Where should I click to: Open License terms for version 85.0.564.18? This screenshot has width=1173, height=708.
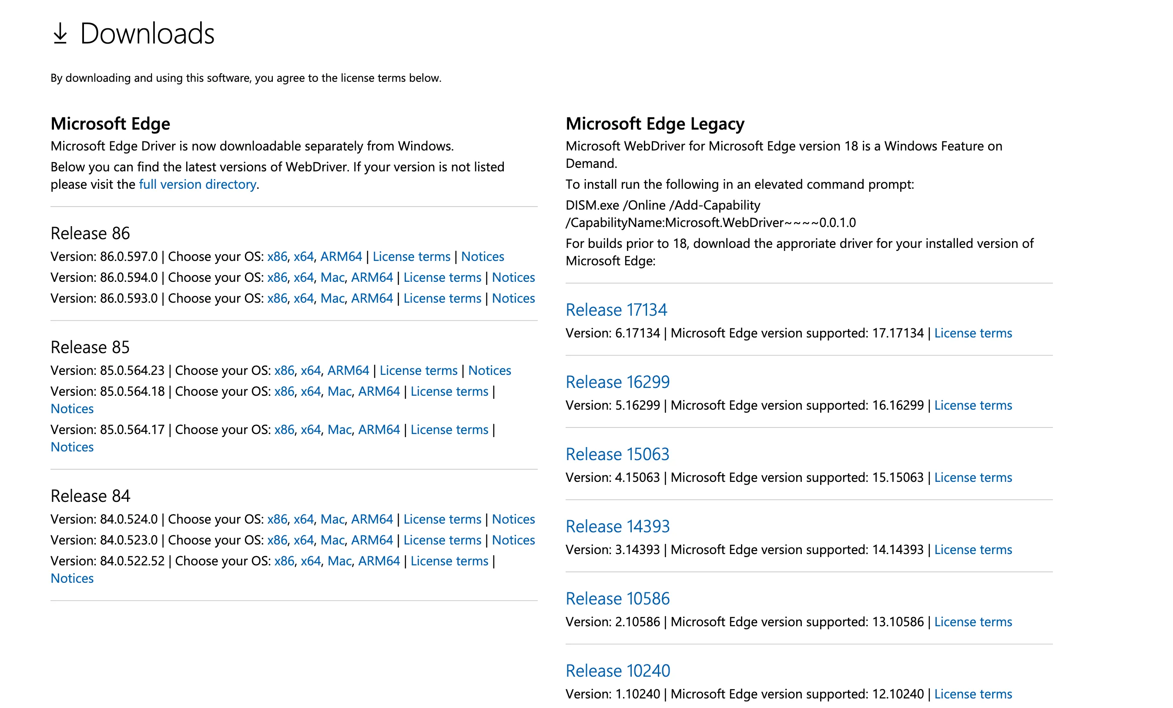click(449, 391)
